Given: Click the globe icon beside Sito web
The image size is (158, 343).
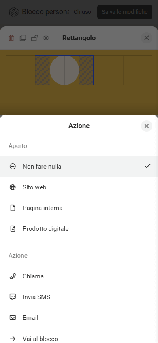Looking at the screenshot, I should pos(13,187).
